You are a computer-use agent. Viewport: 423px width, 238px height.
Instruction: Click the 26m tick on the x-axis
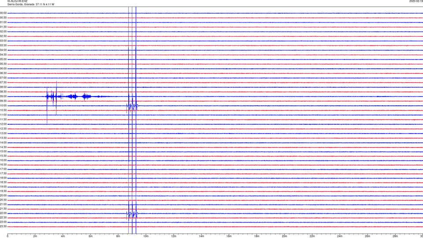(x=367, y=236)
